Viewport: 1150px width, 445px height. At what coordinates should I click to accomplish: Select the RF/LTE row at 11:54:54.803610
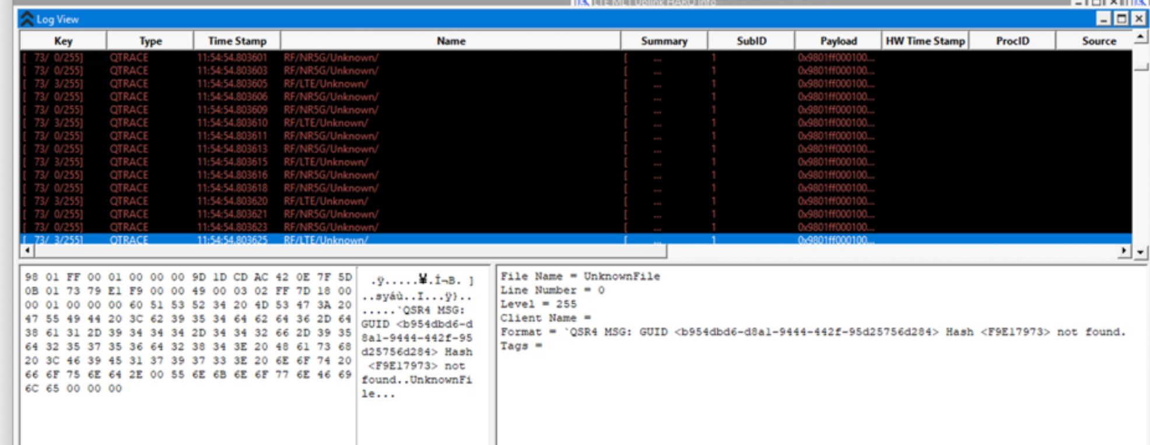point(325,123)
